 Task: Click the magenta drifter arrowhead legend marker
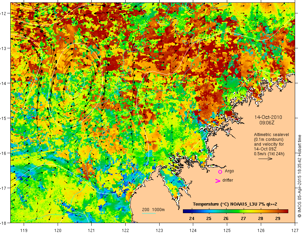pyautogui.click(x=218, y=181)
